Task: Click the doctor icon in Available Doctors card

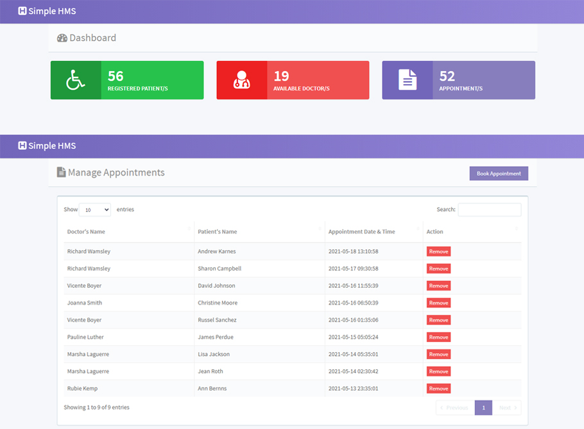Action: point(241,80)
